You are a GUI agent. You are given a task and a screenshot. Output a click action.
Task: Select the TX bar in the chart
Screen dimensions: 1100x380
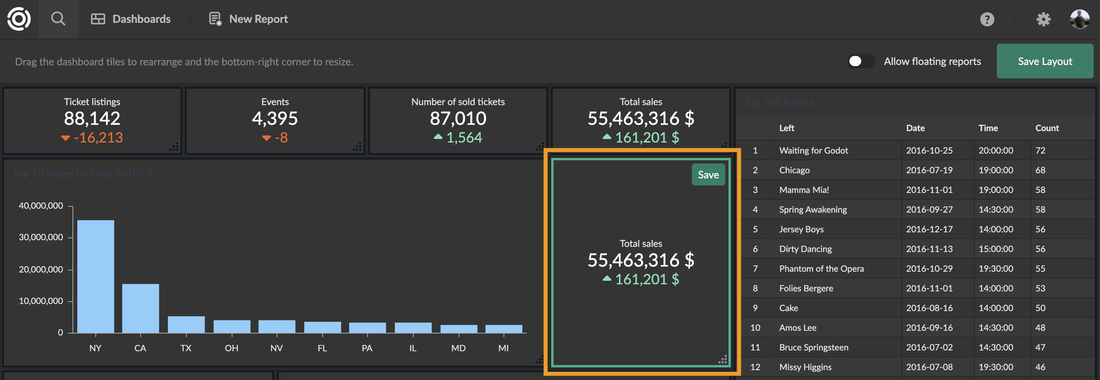click(x=186, y=324)
